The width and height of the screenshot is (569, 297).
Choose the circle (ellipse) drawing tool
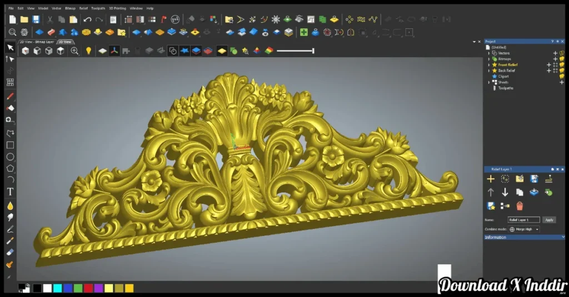pos(10,157)
